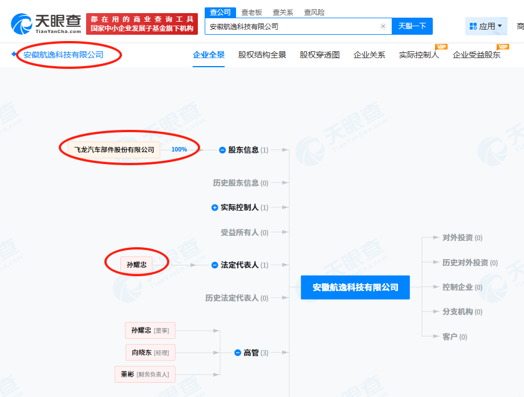Switch to the 查关系 search tab

[x=283, y=13]
